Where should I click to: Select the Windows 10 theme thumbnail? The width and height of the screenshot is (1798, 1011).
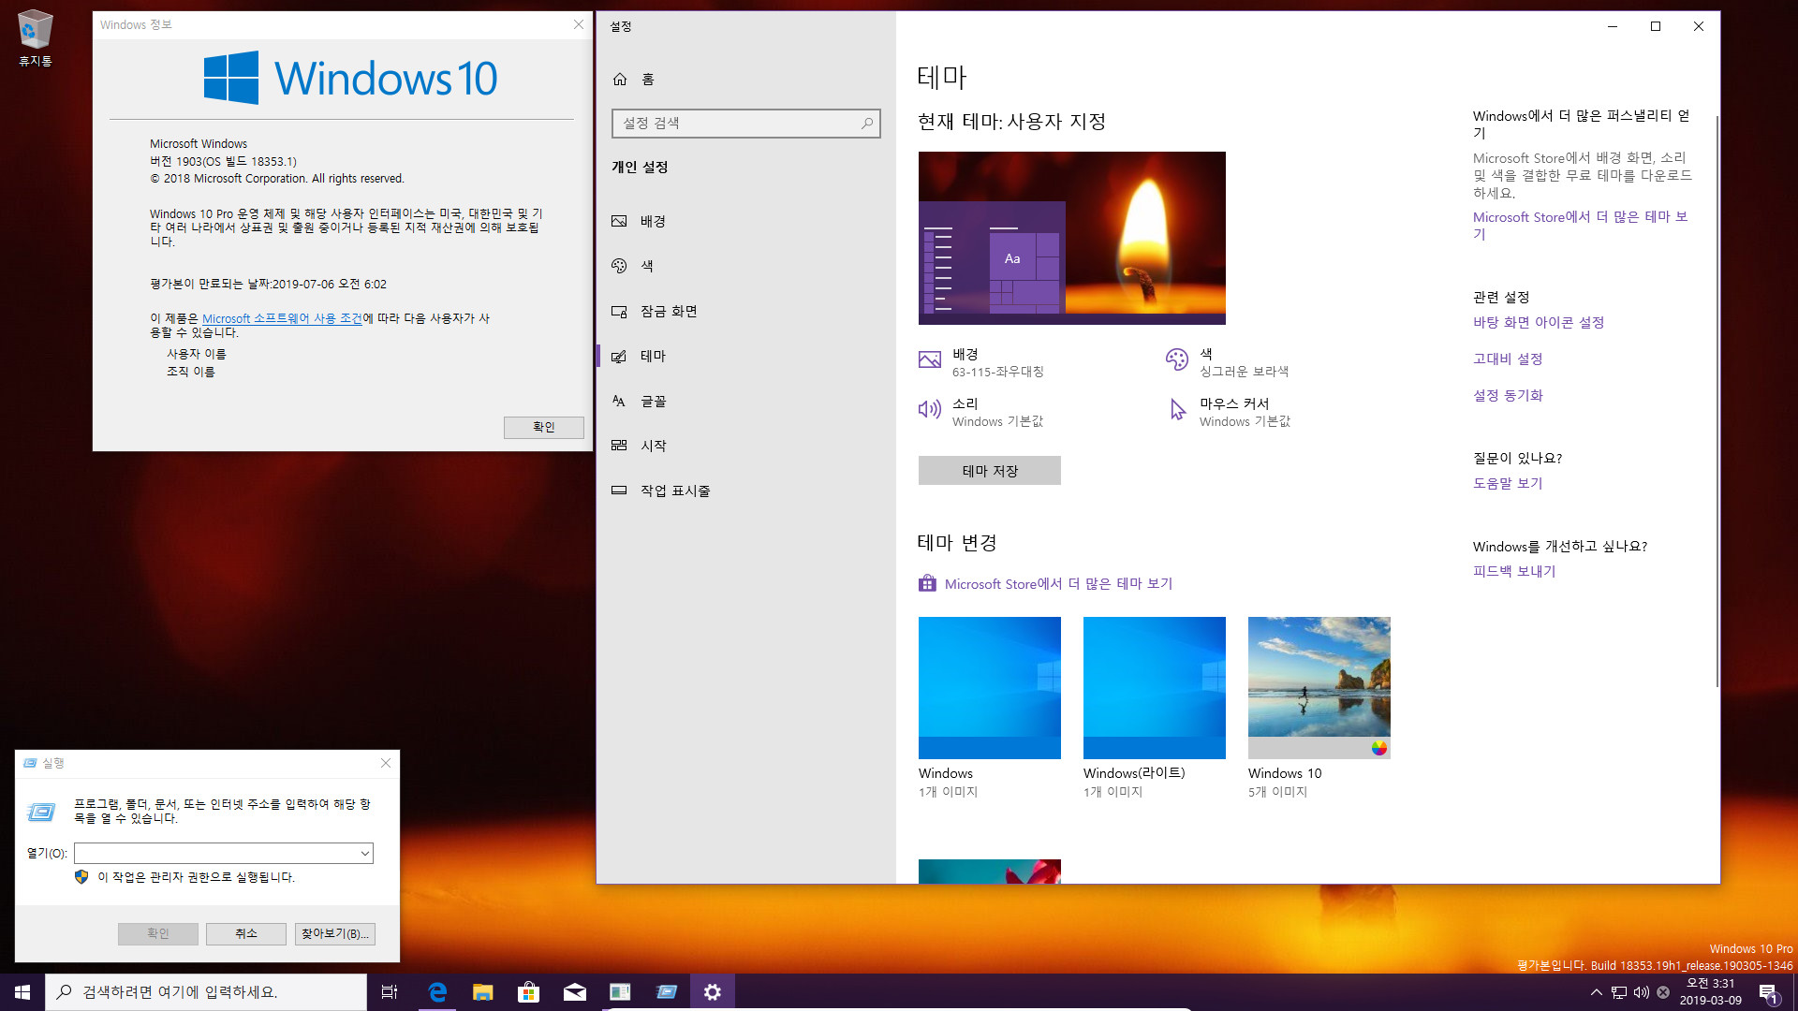pos(1319,688)
